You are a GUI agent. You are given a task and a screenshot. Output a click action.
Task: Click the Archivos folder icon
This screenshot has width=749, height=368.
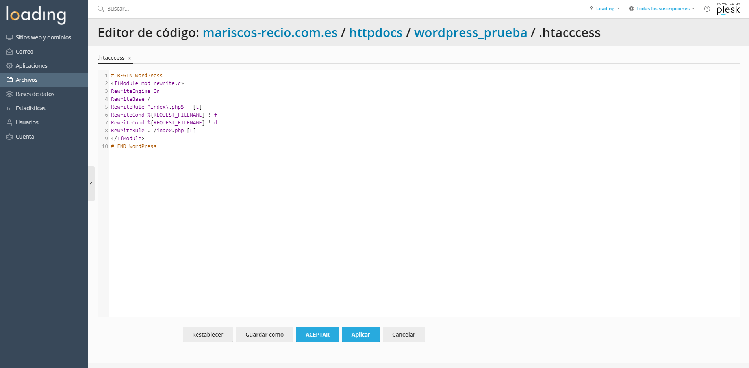coord(9,80)
